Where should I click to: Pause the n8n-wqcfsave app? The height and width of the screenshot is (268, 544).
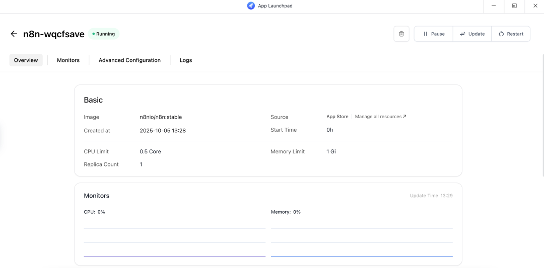coord(434,34)
